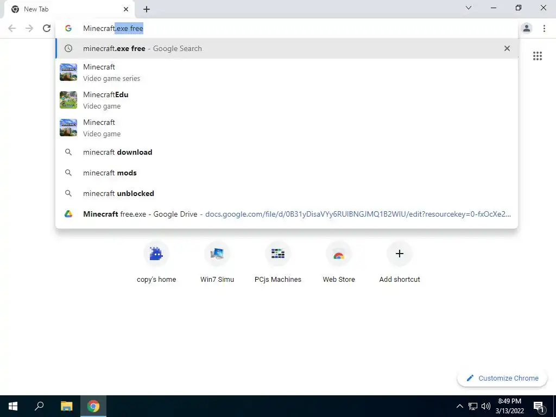Viewport: 556px width, 417px height.
Task: Click the Google Drive icon in suggestions
Action: pos(68,214)
